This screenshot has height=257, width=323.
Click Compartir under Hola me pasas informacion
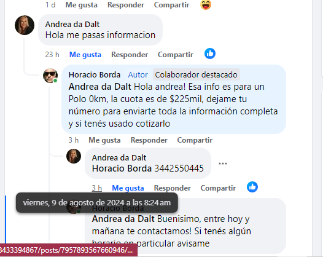pos(176,55)
